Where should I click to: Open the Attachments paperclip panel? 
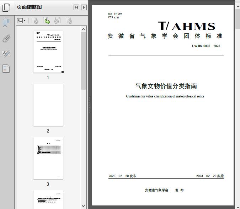(6, 38)
